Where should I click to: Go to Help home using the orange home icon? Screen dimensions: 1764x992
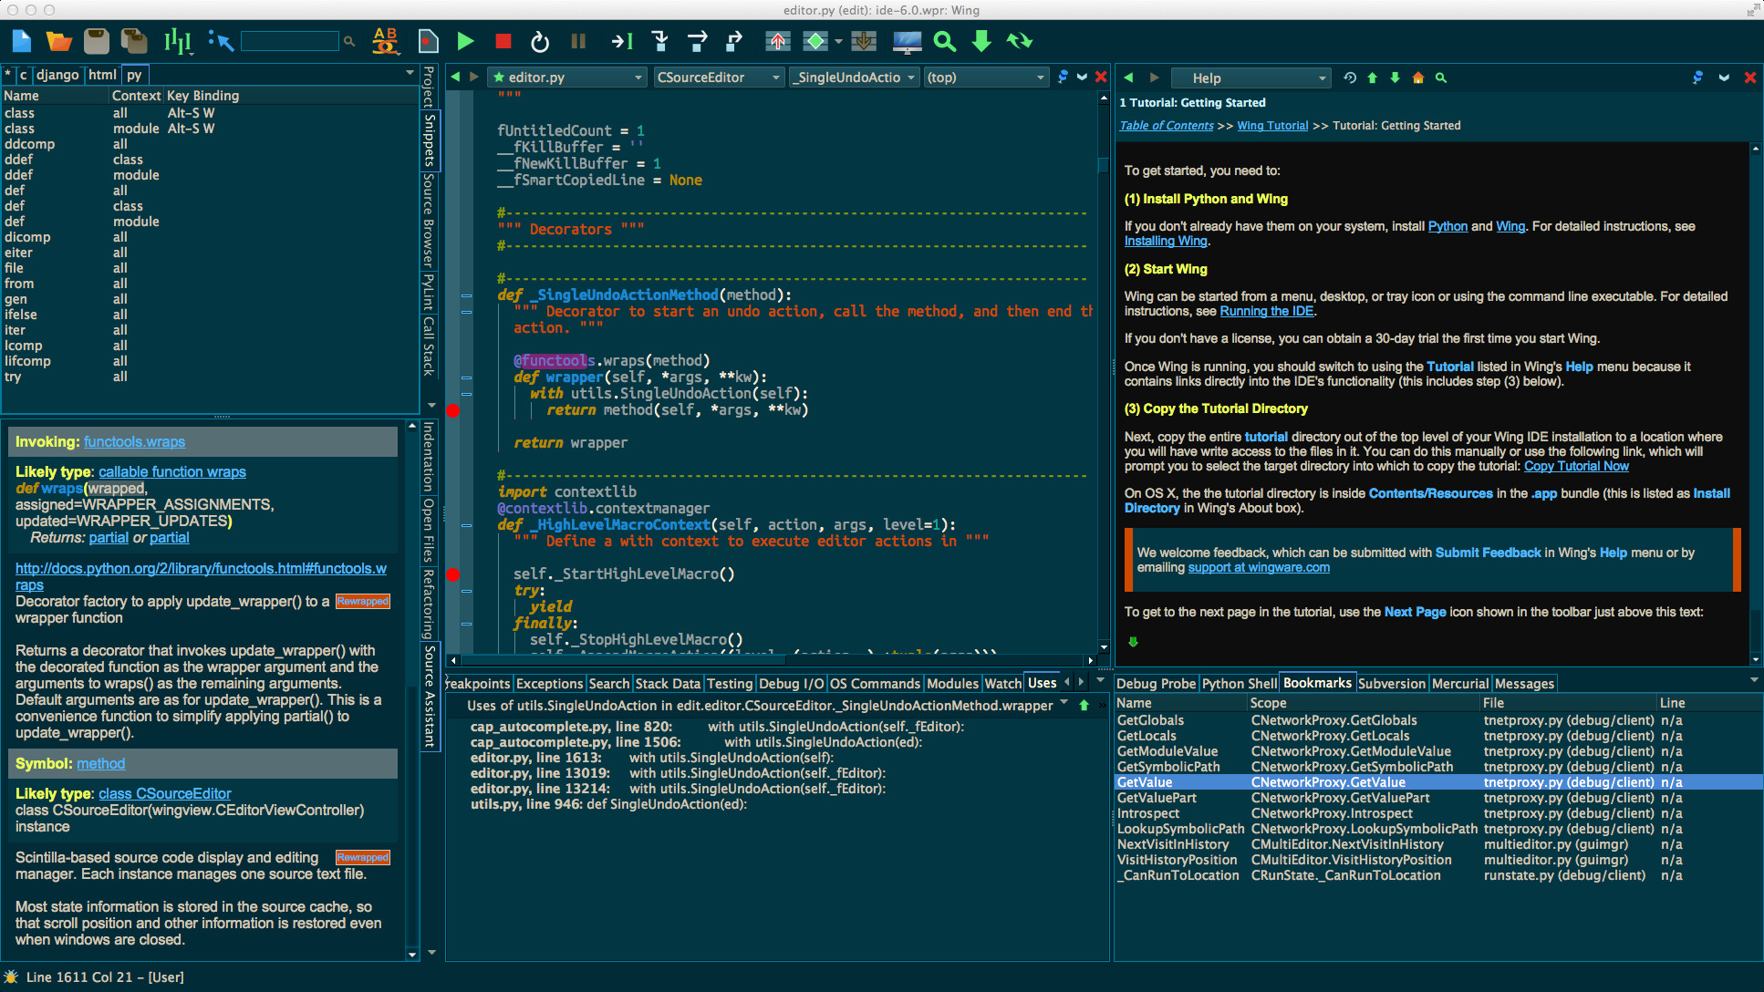1417,77
